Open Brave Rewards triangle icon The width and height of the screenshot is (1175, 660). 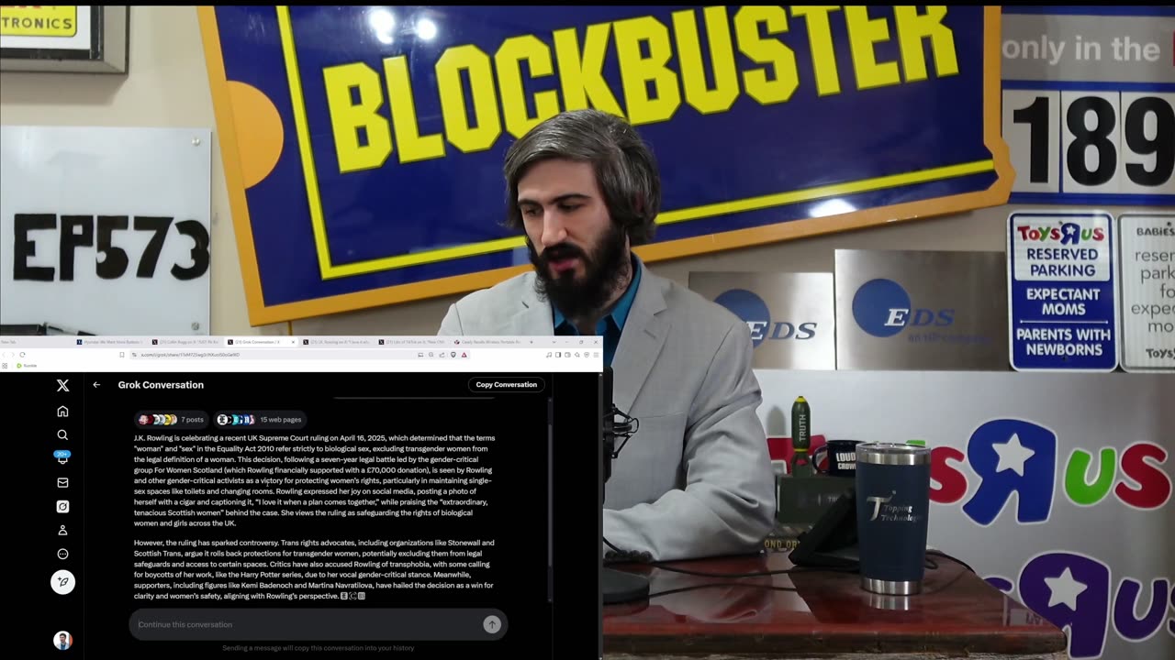[x=464, y=355]
